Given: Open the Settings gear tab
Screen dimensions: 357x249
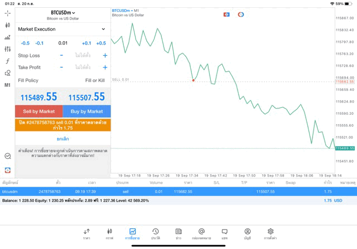Looking at the screenshot, I should [271, 233].
